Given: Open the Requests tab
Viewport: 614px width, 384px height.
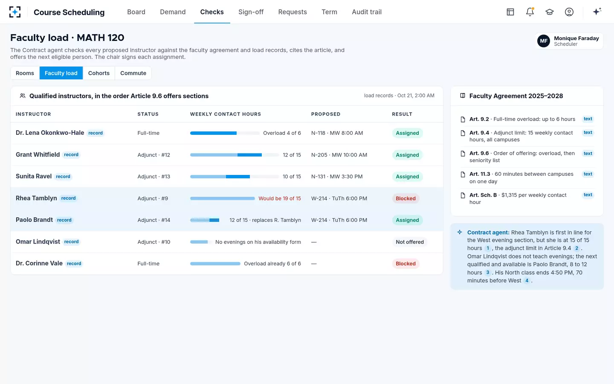Looking at the screenshot, I should pyautogui.click(x=293, y=12).
